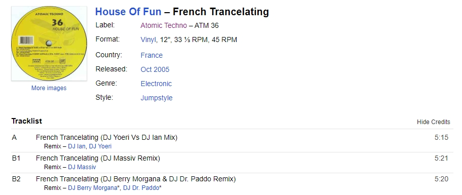Viewport: 462px width, 195px height.
Task: Toggle Hide Credits in the tracklist
Action: pos(434,122)
